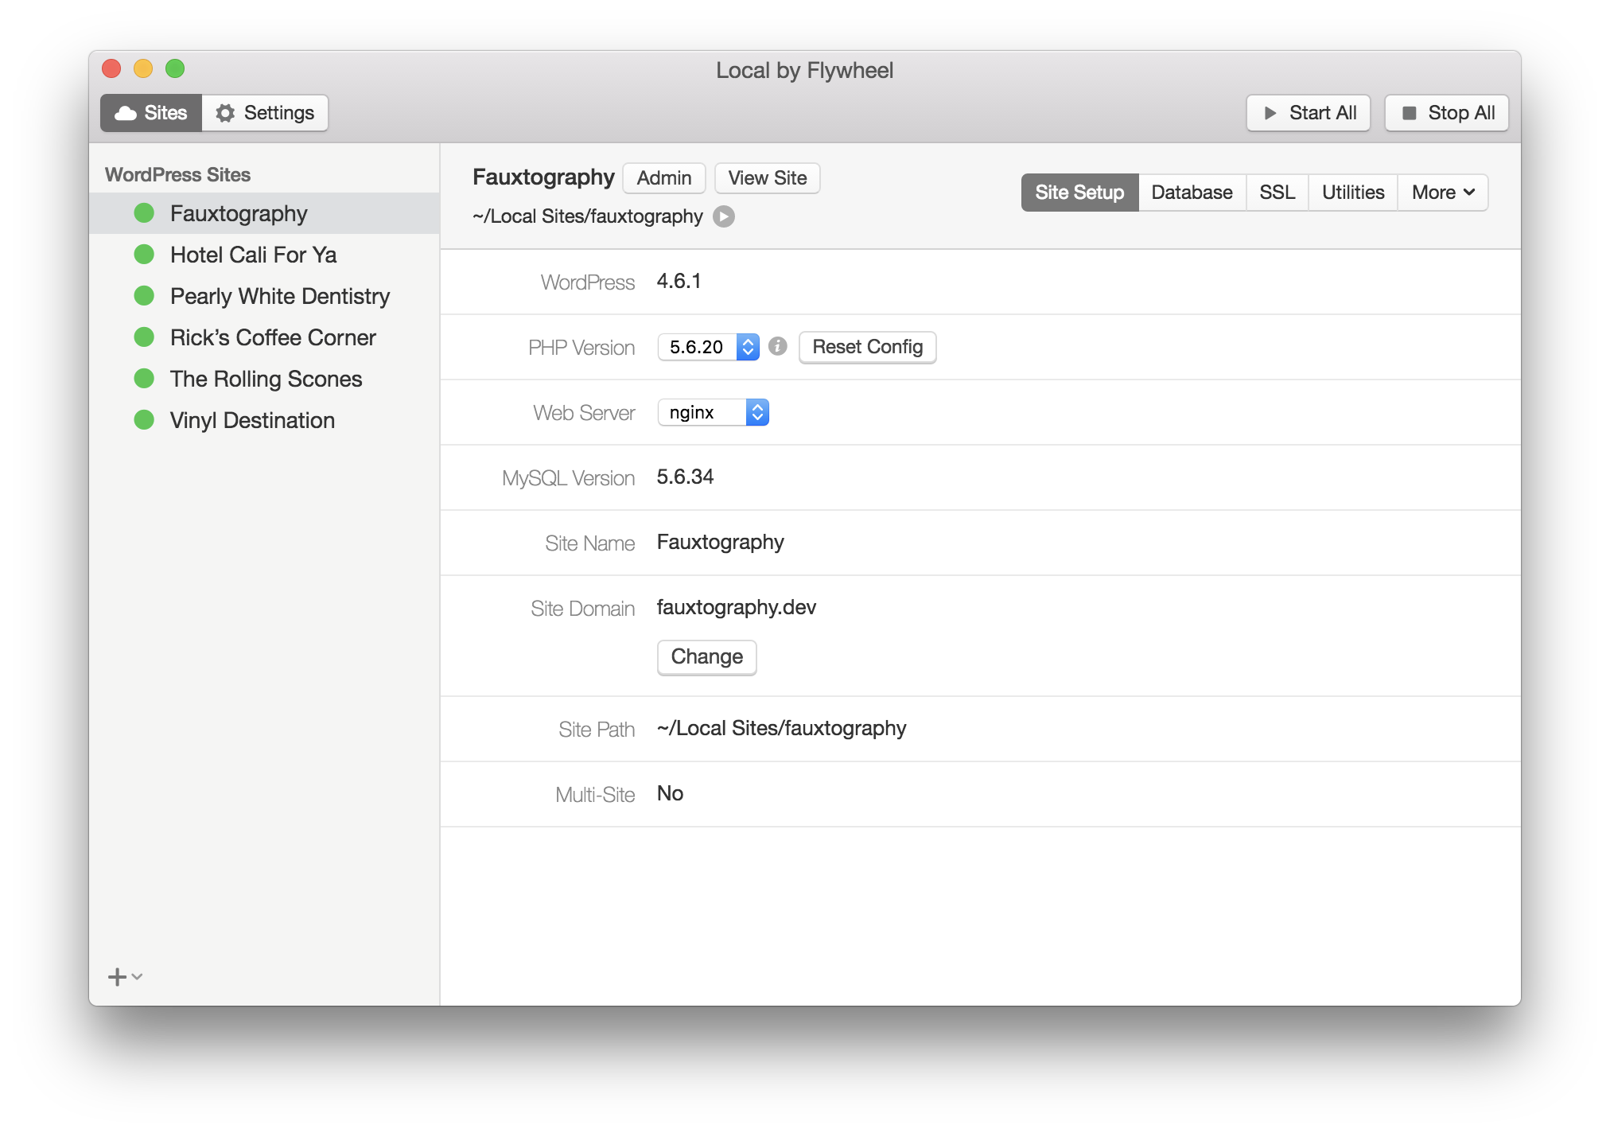This screenshot has width=1610, height=1133.
Task: Switch to the Database tab
Action: point(1192,193)
